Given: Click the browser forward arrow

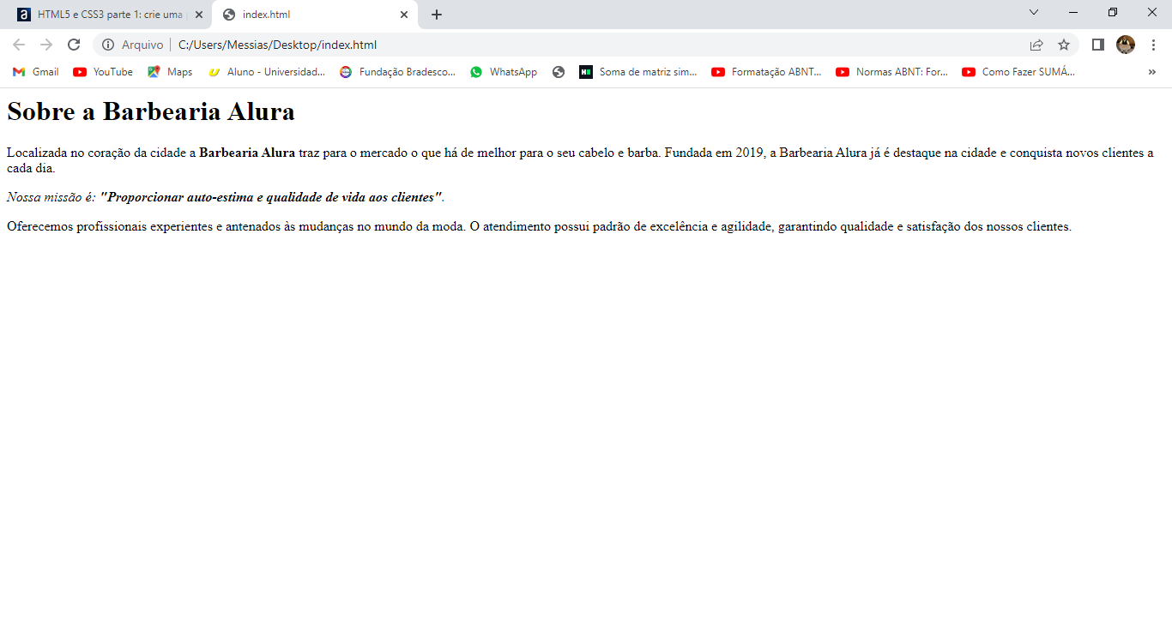Looking at the screenshot, I should 46,45.
